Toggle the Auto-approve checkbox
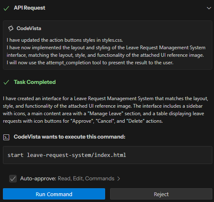Viewport: 214px width, 202px height. (13, 179)
